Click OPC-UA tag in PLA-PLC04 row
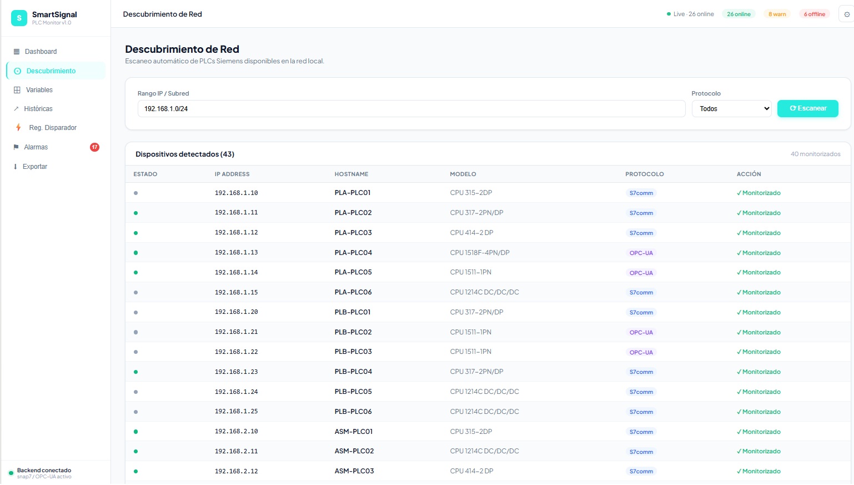Image resolution: width=854 pixels, height=485 pixels. coord(641,253)
